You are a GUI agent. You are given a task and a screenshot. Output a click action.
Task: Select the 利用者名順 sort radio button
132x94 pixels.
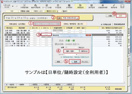coord(101,25)
